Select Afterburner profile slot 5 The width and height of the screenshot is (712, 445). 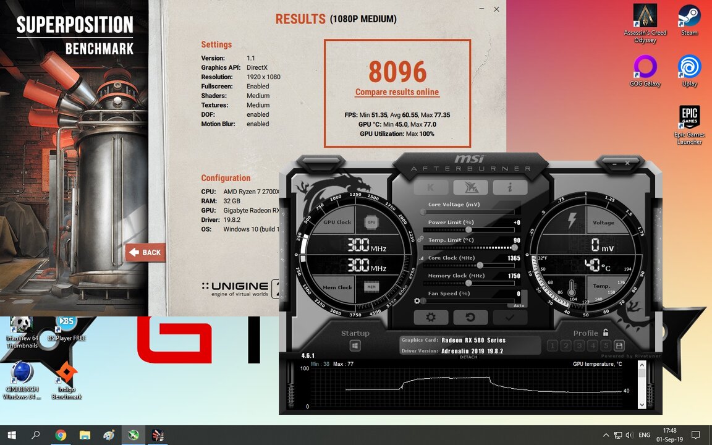tap(605, 345)
